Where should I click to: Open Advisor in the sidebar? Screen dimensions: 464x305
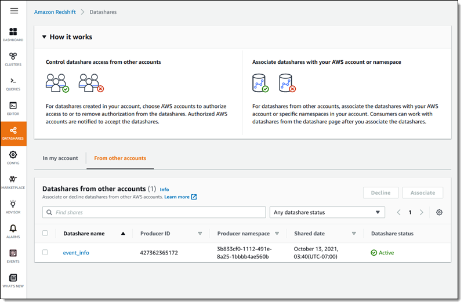tap(13, 207)
